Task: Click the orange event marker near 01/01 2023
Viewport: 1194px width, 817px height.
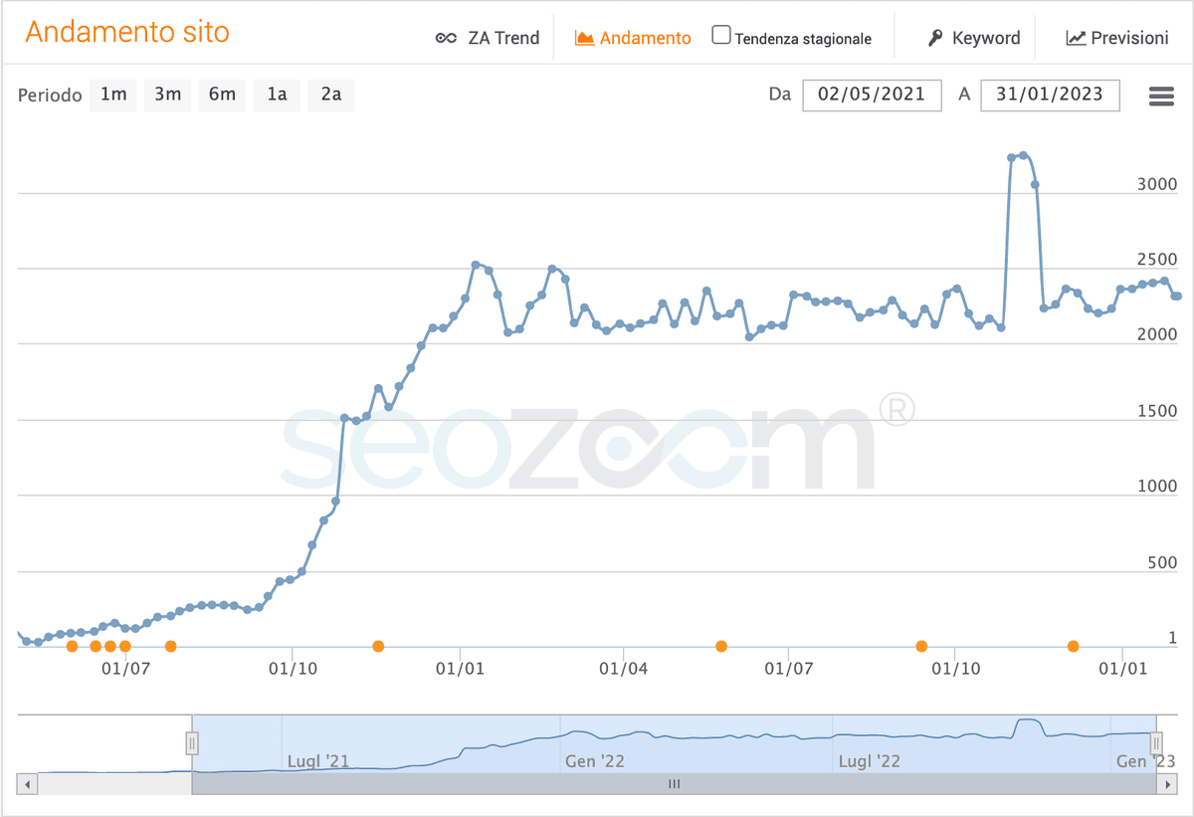Action: (x=1073, y=647)
